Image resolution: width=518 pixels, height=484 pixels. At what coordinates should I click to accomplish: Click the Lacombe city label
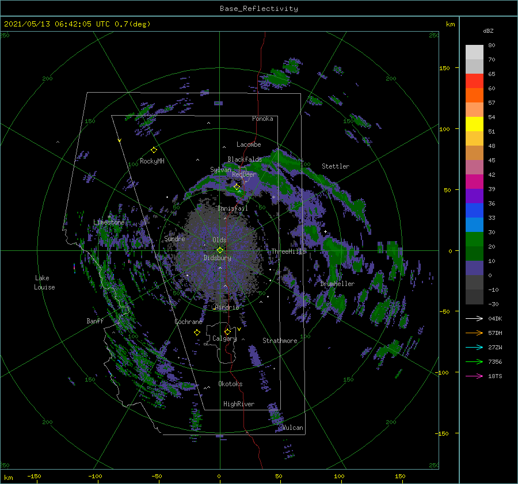point(249,144)
